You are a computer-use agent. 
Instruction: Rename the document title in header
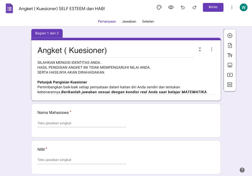pos(62,9)
